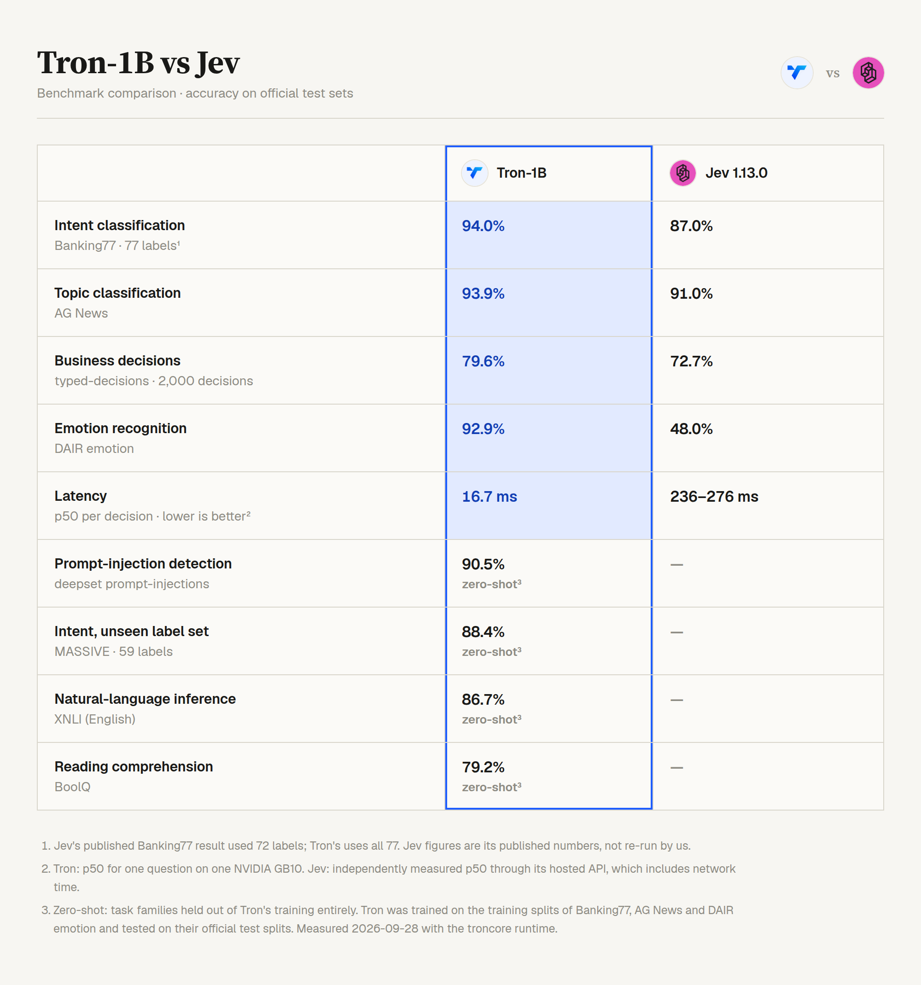The width and height of the screenshot is (921, 985).
Task: Click the 92.9% value
Action: [483, 429]
